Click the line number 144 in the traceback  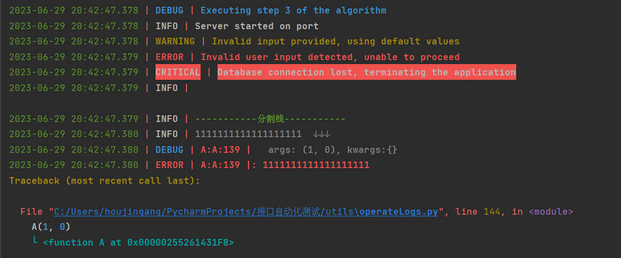click(x=491, y=212)
